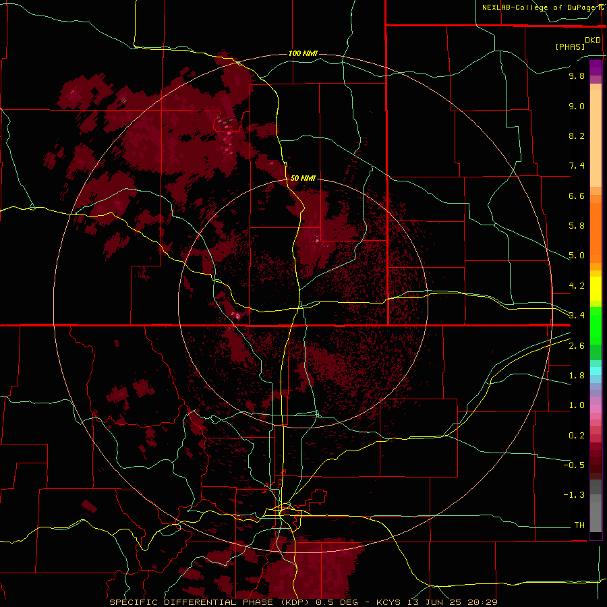
Task: Select the 9.0 value on the color scale
Action: pos(577,106)
